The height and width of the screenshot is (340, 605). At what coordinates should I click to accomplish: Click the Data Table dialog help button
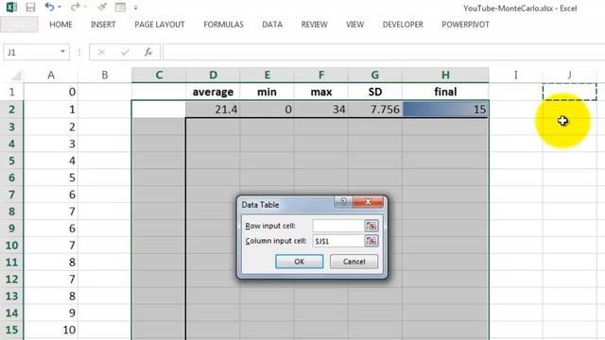click(343, 201)
